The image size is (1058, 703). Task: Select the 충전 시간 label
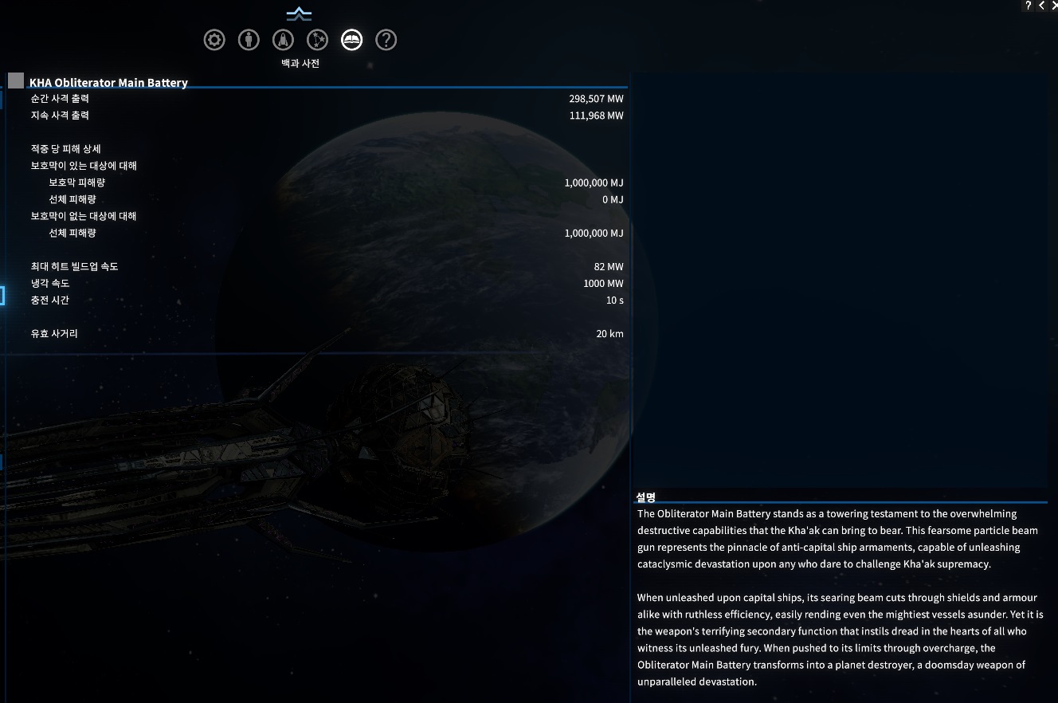49,300
